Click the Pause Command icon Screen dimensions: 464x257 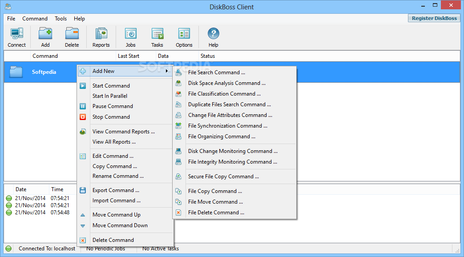[83, 106]
